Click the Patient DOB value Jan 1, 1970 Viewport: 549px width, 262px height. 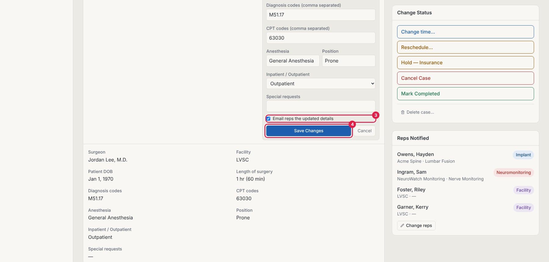click(101, 179)
